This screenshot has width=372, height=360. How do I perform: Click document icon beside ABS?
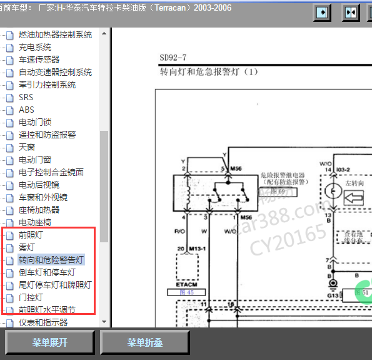click(x=10, y=110)
